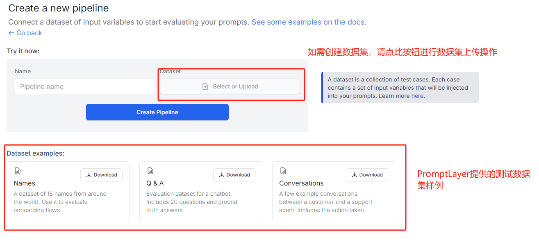This screenshot has width=539, height=251.
Task: Click the Names dataset description text
Action: pos(60,202)
